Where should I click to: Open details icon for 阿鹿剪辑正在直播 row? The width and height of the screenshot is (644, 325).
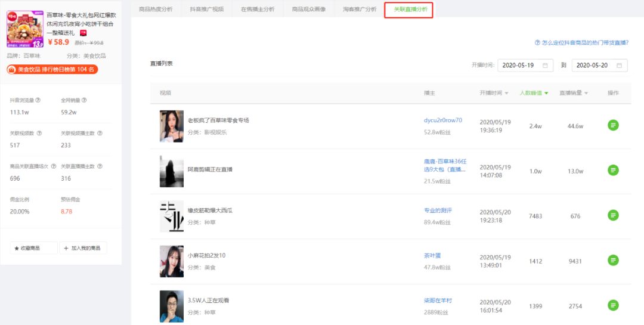pos(613,169)
